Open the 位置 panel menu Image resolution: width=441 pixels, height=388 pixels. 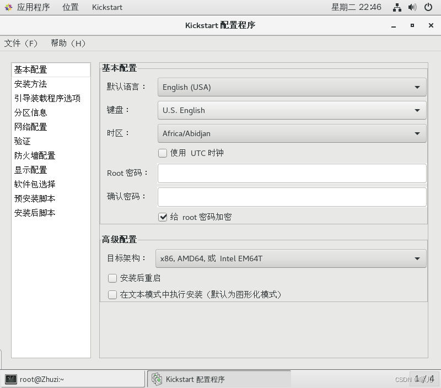point(71,7)
